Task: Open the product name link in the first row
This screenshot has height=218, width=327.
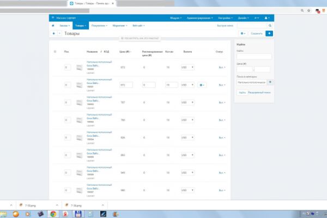Action: coord(99,64)
